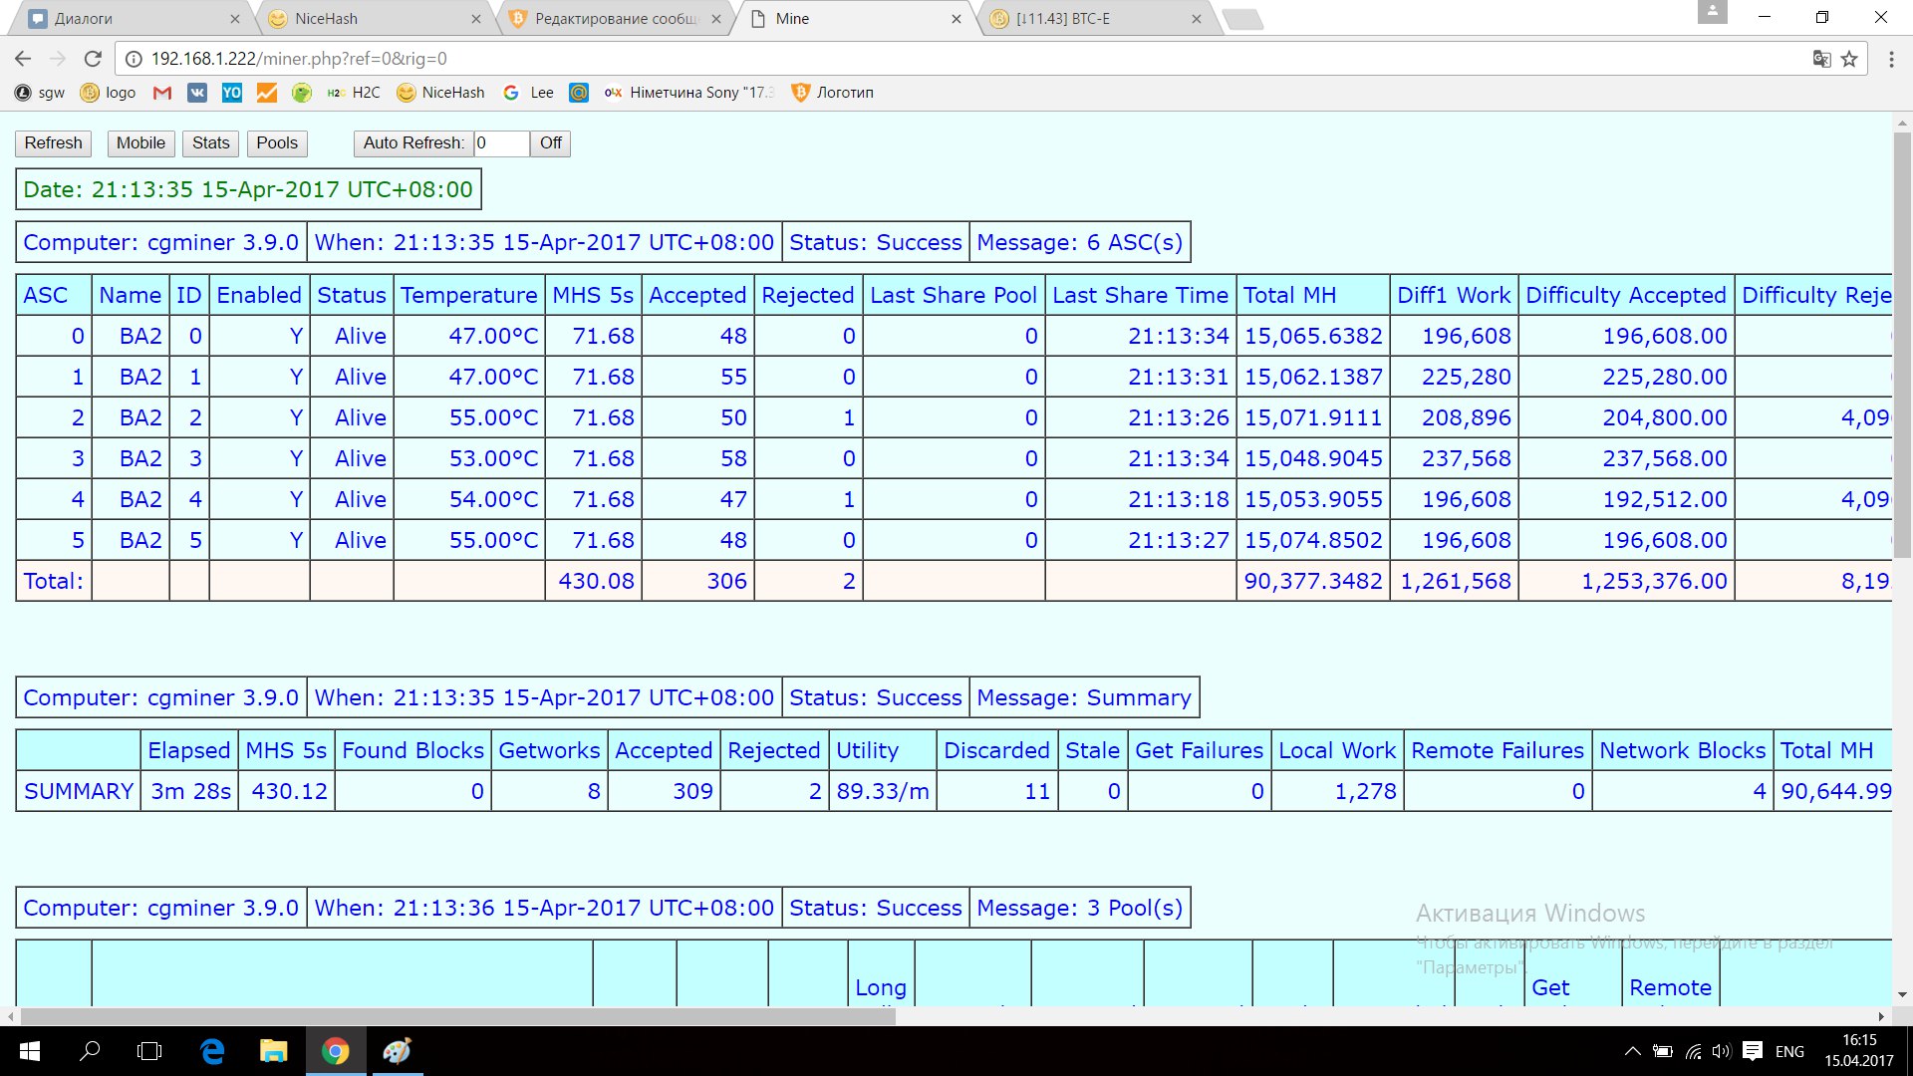Open taskbar search magnifier

[90, 1051]
